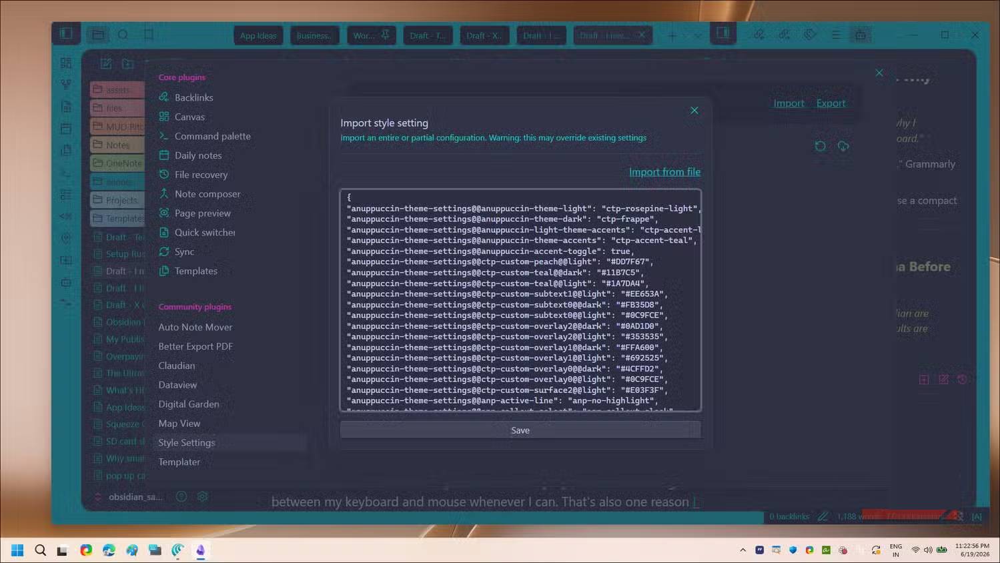Click the help icon near vault name

181,496
